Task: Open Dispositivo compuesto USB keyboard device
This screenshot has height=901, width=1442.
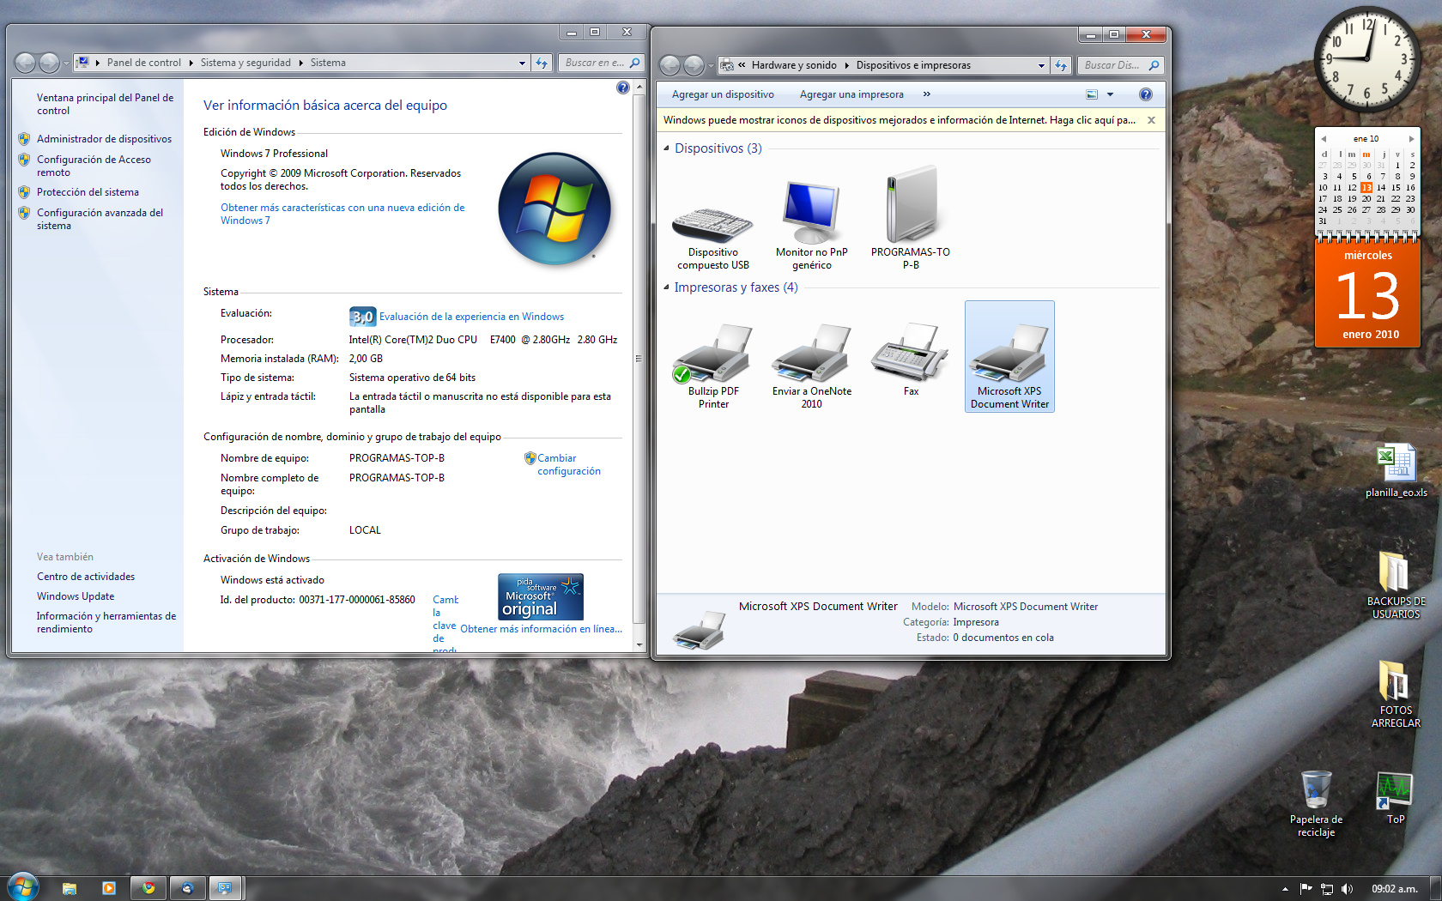Action: pyautogui.click(x=712, y=238)
